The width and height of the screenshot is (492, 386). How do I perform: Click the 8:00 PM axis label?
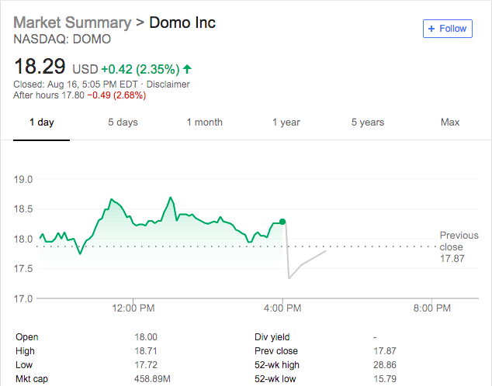[432, 308]
